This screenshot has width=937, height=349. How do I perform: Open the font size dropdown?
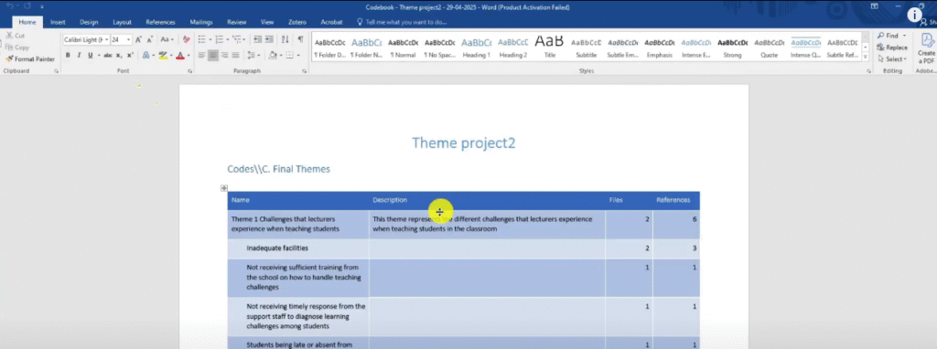(128, 40)
